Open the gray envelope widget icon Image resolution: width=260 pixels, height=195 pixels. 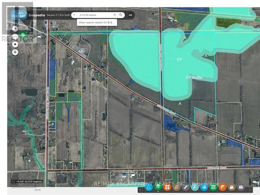point(241,187)
